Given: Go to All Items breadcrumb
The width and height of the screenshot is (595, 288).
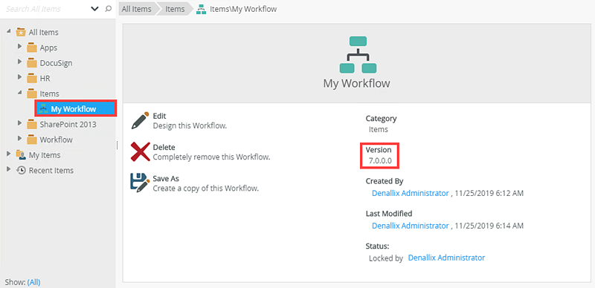Looking at the screenshot, I should [137, 9].
